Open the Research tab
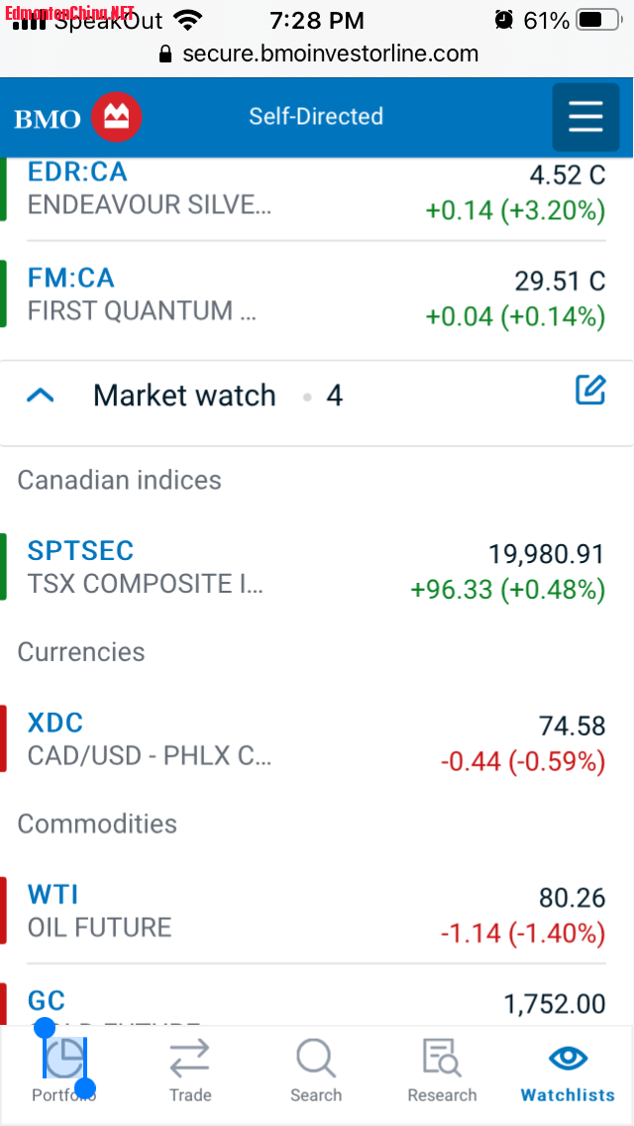The height and width of the screenshot is (1126, 634). click(442, 1069)
